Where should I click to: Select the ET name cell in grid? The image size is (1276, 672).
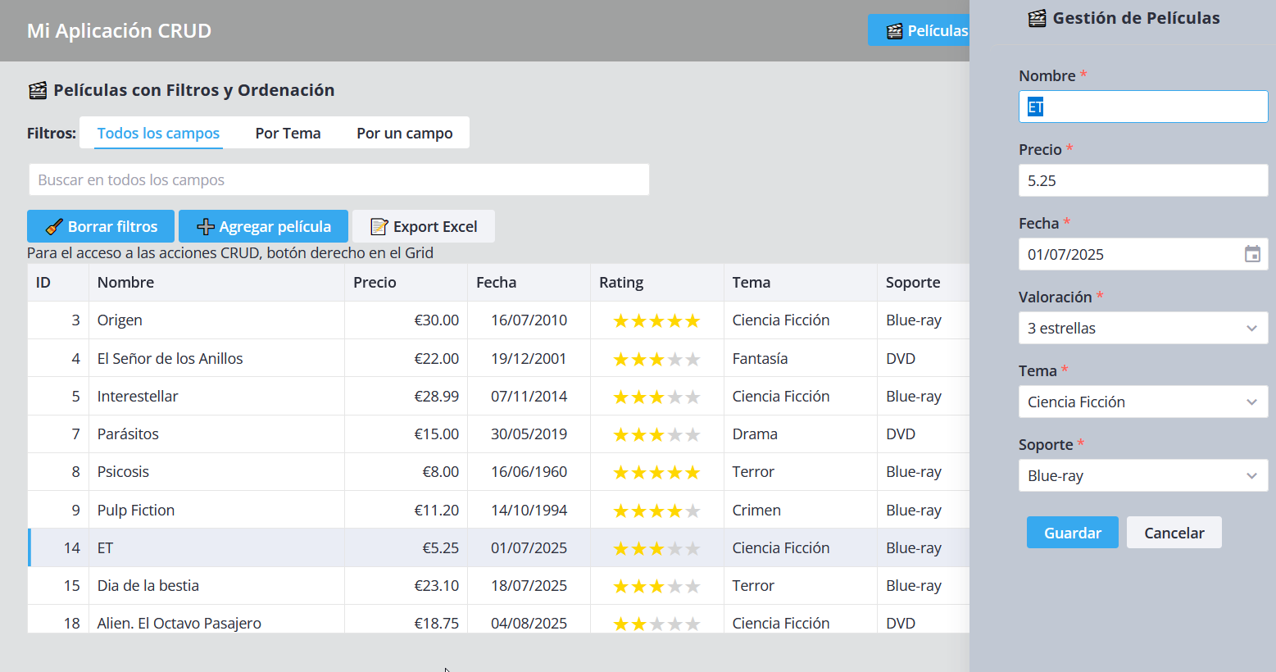pyautogui.click(x=216, y=547)
